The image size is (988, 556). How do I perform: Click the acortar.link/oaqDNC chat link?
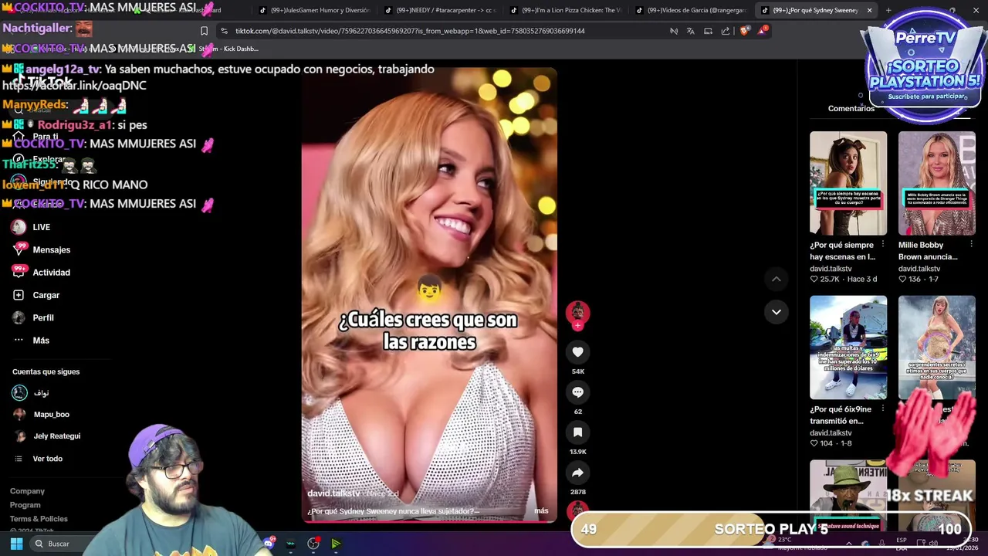click(74, 86)
